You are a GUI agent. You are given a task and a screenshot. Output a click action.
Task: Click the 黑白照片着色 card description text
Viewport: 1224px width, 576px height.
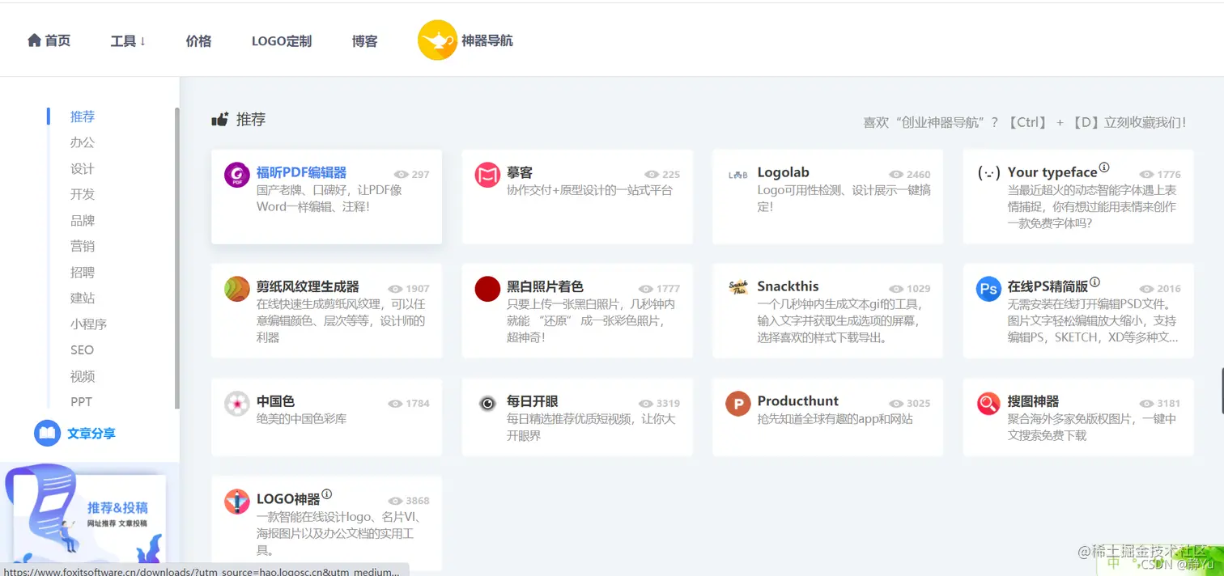[591, 320]
